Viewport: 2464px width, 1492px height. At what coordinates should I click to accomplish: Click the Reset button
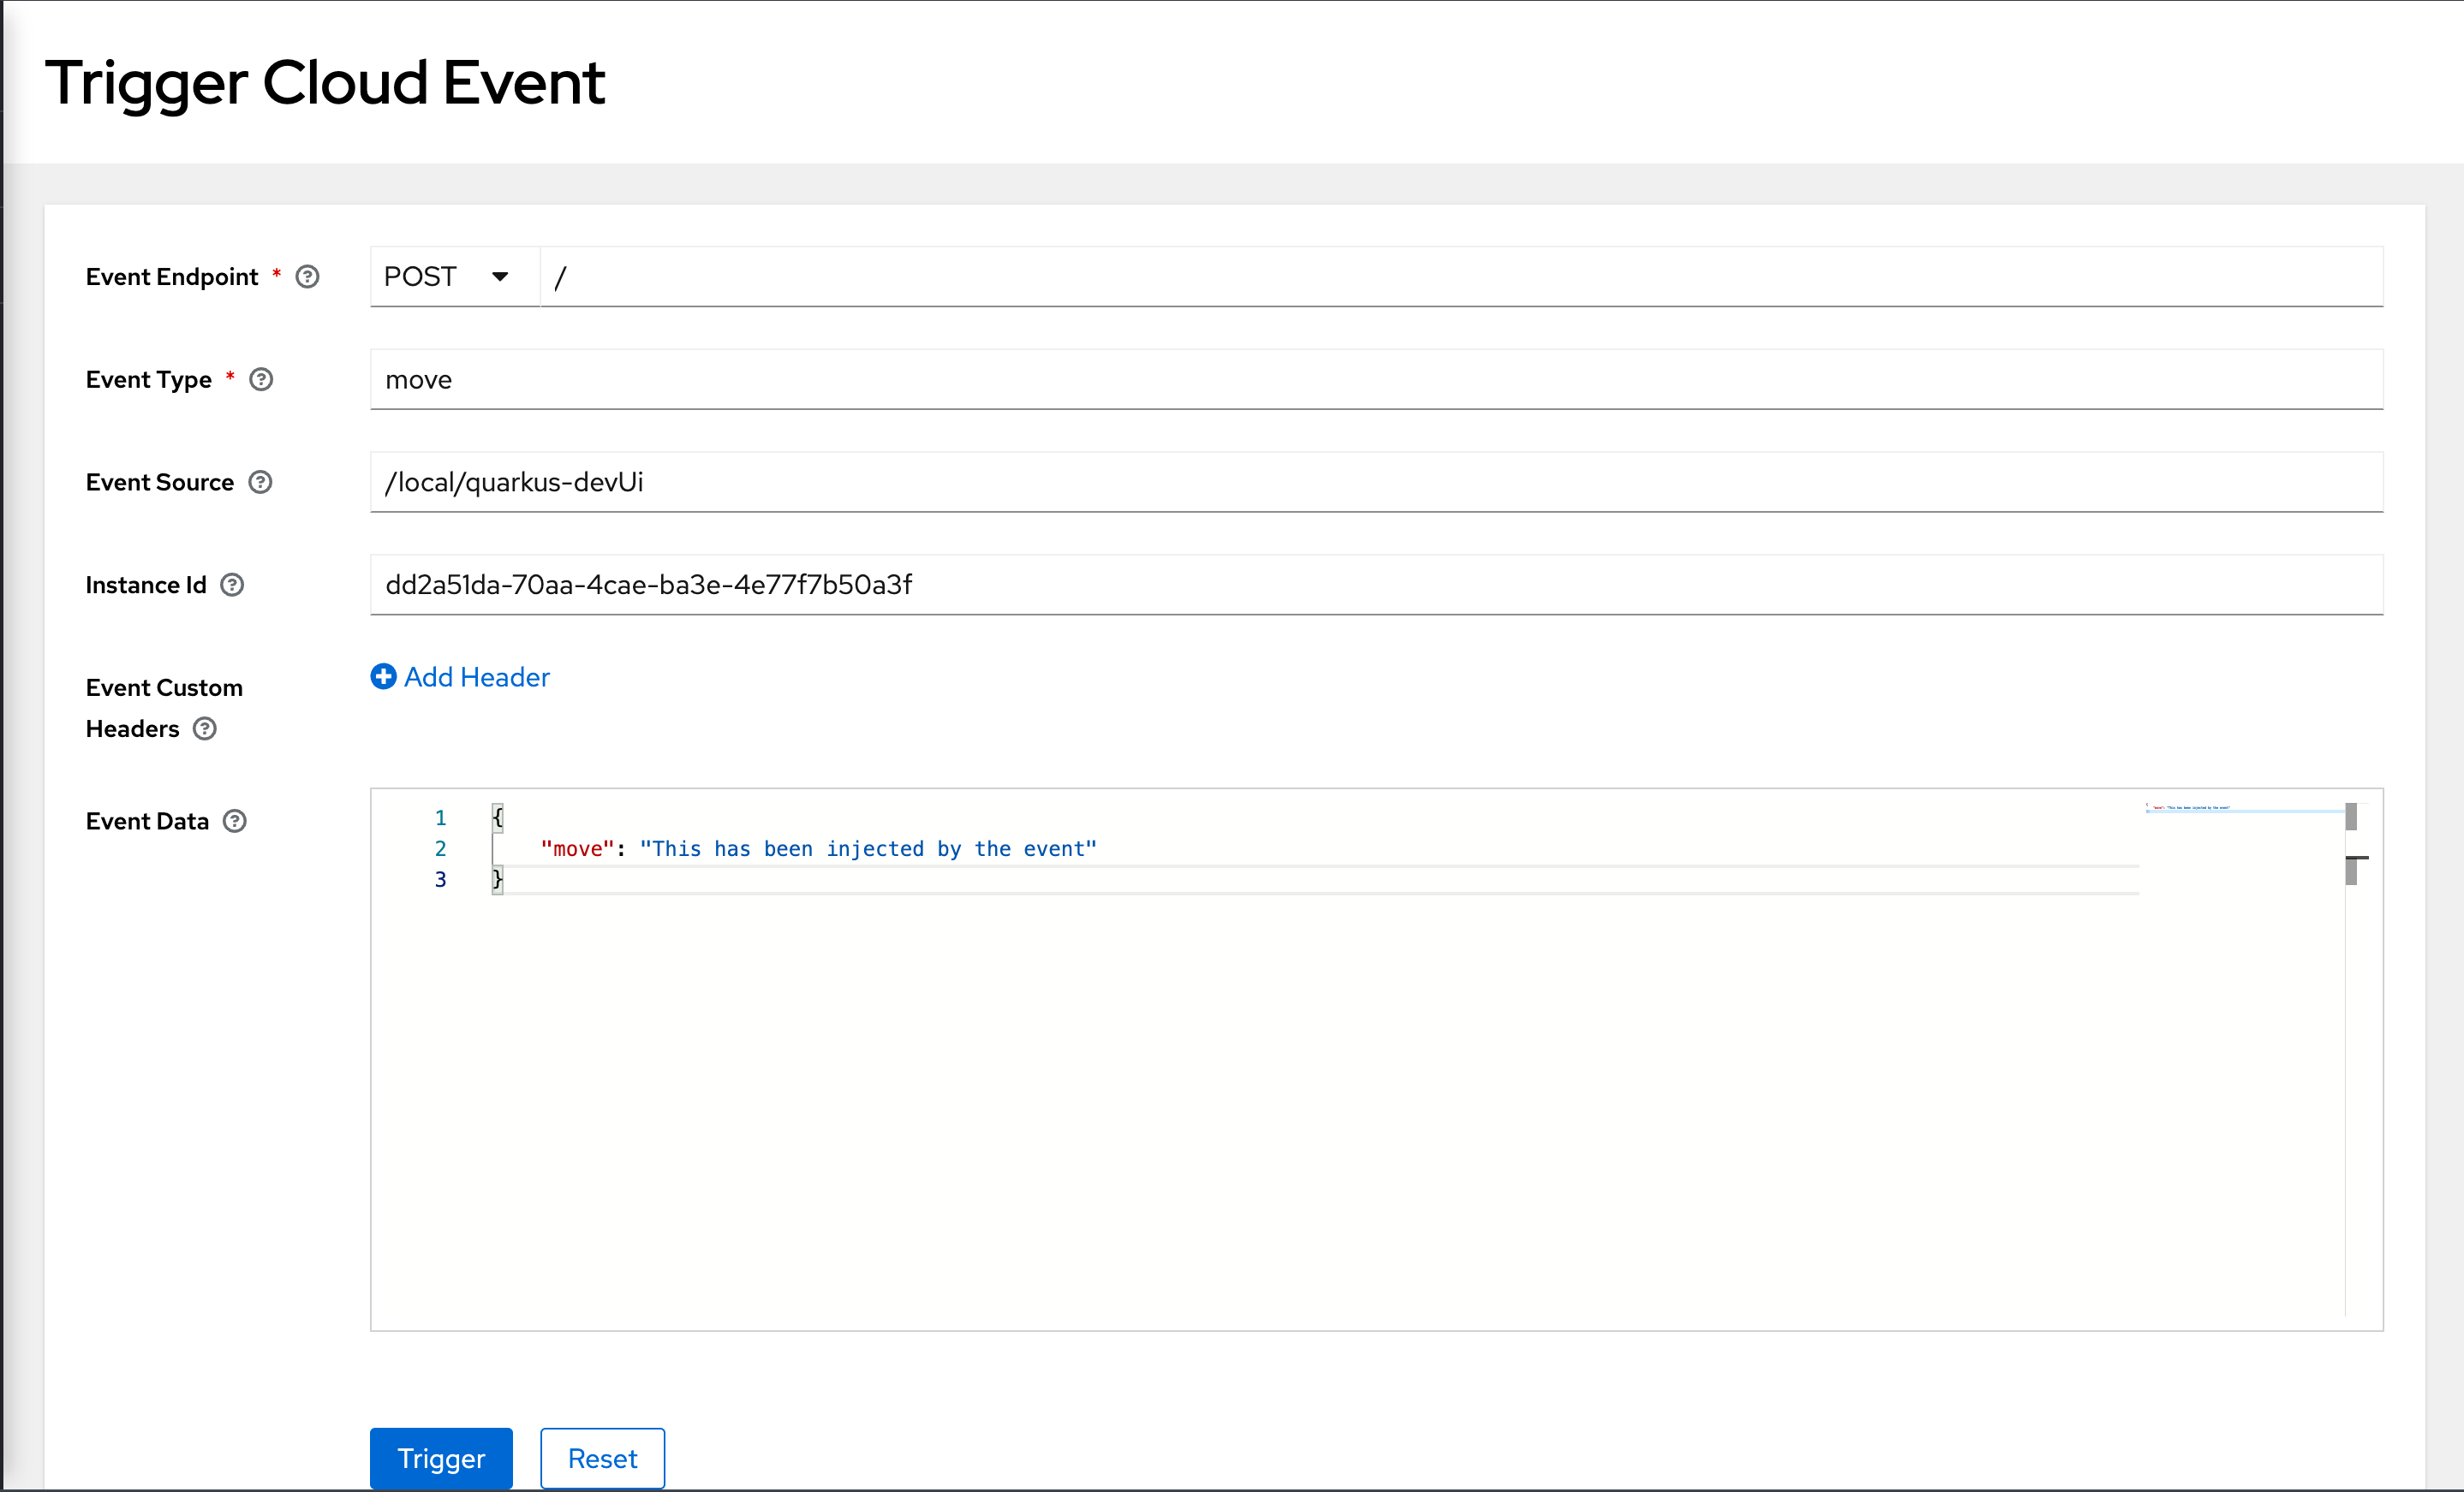coord(601,1458)
